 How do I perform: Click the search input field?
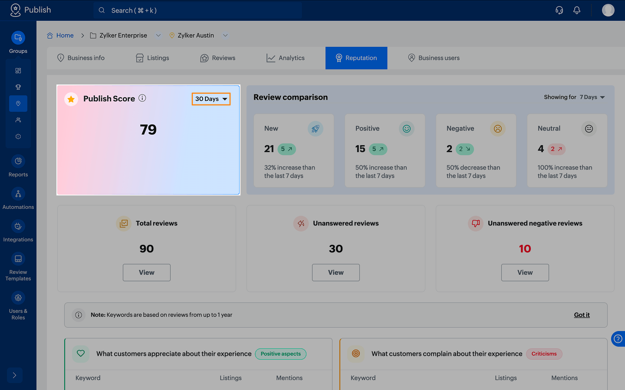tap(198, 10)
